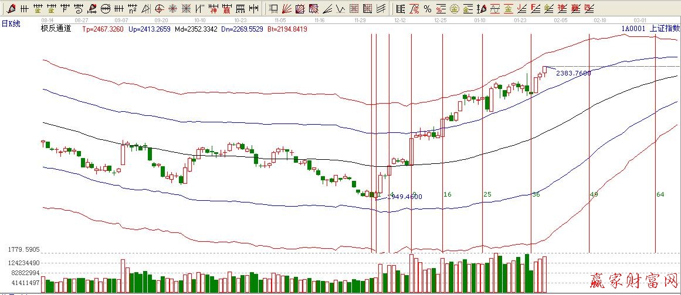This screenshot has height=295, width=681.
Task: Click the square spider-web grid tool icon
Action: [186, 9]
